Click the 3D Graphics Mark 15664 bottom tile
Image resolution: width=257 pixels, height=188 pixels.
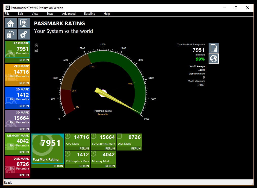[103, 140]
